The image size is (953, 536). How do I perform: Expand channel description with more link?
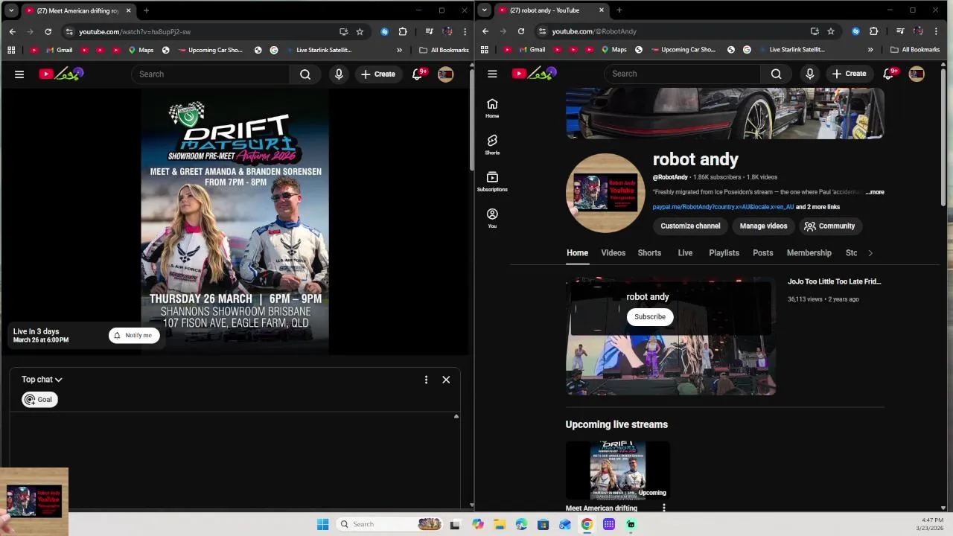click(x=876, y=192)
